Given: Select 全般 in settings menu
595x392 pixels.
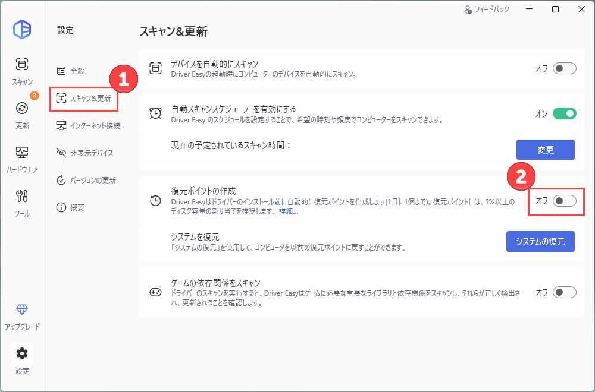Looking at the screenshot, I should click(71, 71).
